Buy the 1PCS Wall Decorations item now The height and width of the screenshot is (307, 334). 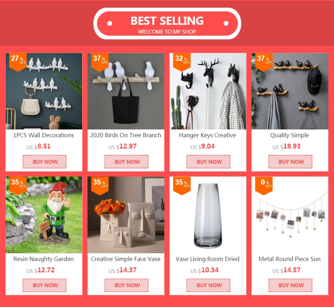[x=45, y=162]
